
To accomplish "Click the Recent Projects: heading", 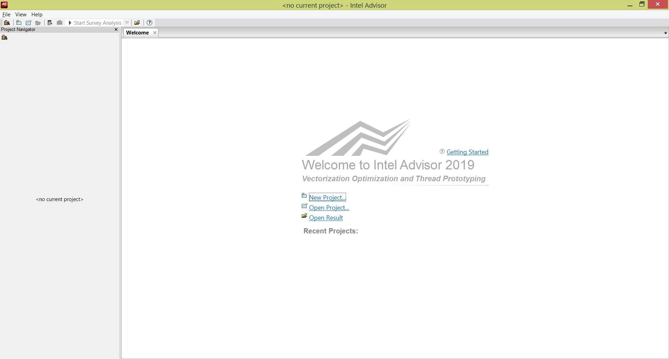I will tap(331, 231).
